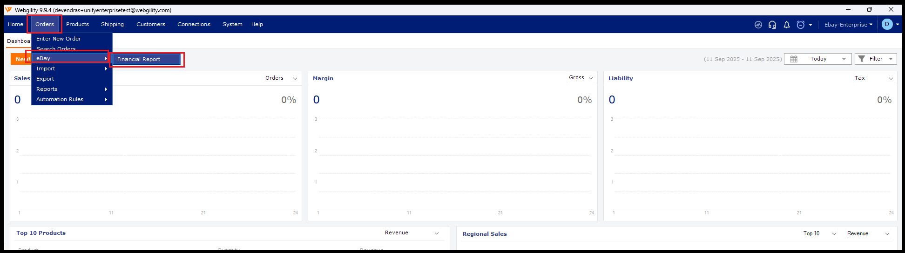
Task: Switch to the Dashboard tab
Action: tap(19, 41)
